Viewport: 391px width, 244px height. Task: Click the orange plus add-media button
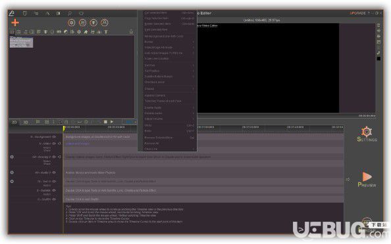point(15,22)
